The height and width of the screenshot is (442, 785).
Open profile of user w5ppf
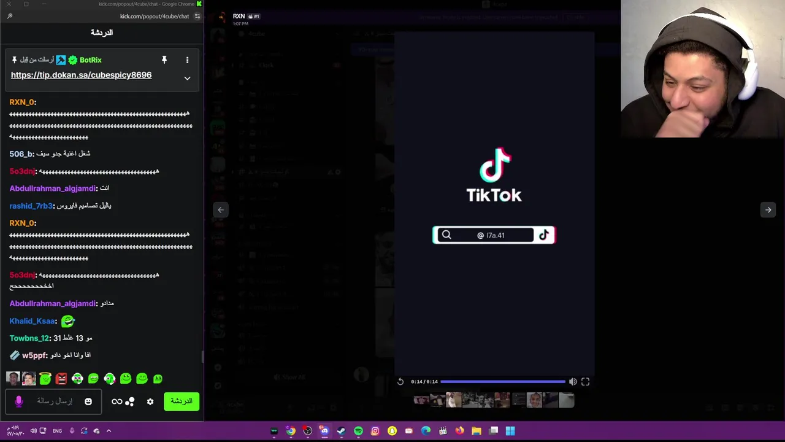tap(34, 355)
